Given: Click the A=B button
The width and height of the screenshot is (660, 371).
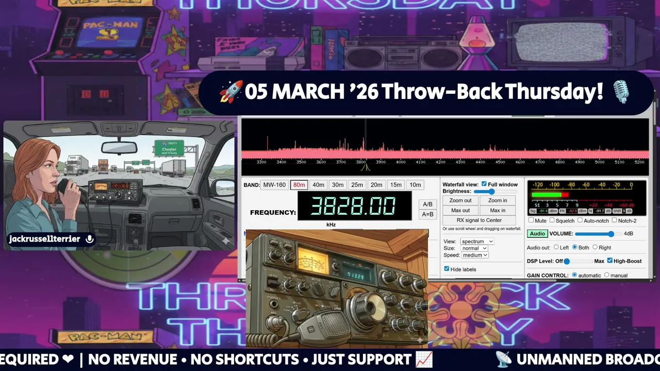Looking at the screenshot, I should (427, 214).
